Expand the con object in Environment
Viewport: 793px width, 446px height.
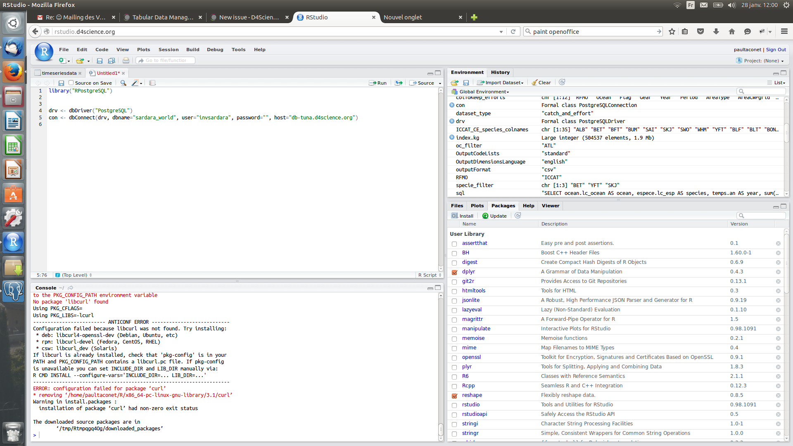coord(452,105)
